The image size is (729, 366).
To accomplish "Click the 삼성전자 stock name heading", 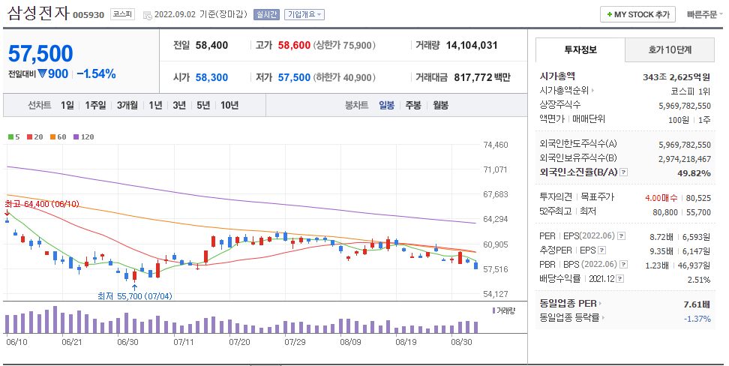I will tap(38, 13).
